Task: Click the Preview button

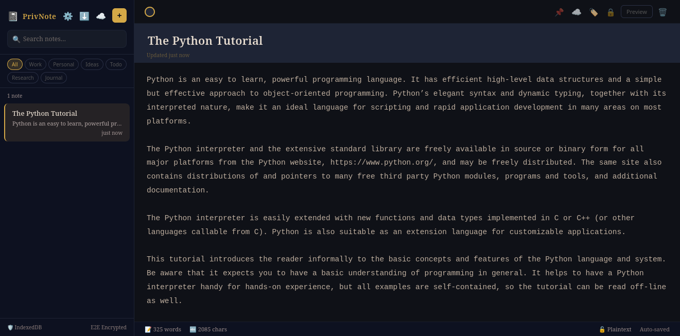Action: [x=637, y=12]
